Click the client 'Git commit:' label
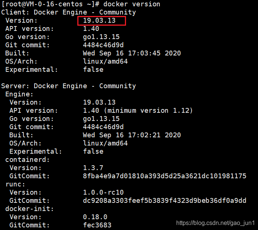 pos(28,45)
